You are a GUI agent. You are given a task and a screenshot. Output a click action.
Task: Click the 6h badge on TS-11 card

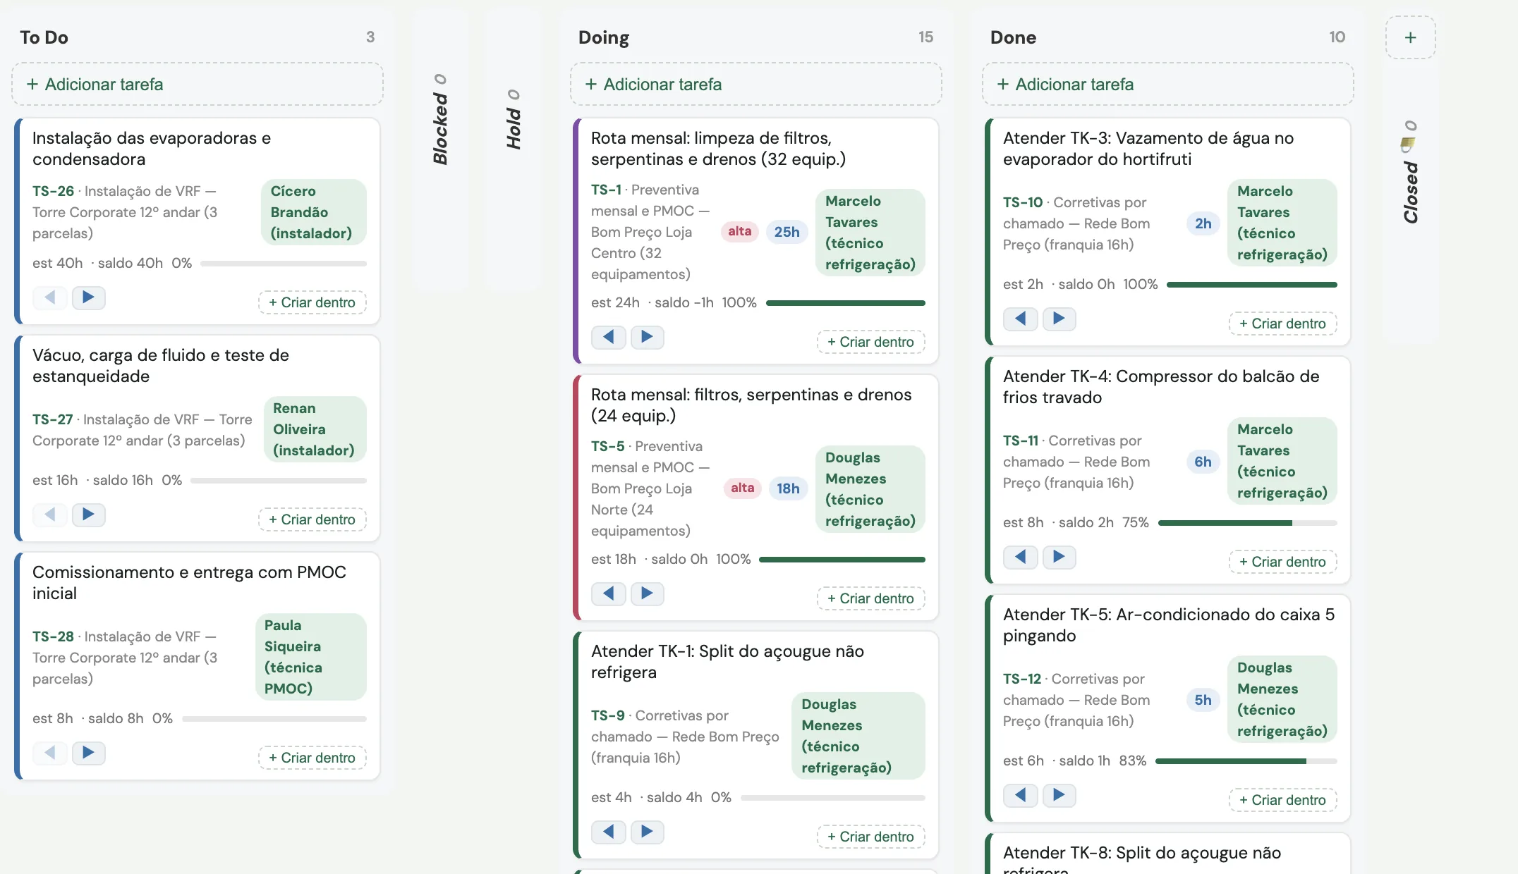pos(1203,462)
